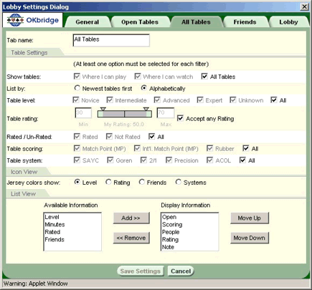Image resolution: width=312 pixels, height=290 pixels.
Task: Toggle the Precision system checkbox
Action: click(x=169, y=160)
